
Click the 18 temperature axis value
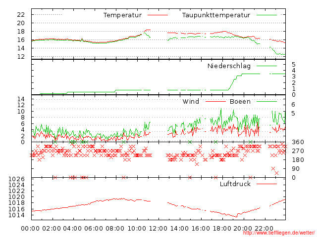[21, 32]
